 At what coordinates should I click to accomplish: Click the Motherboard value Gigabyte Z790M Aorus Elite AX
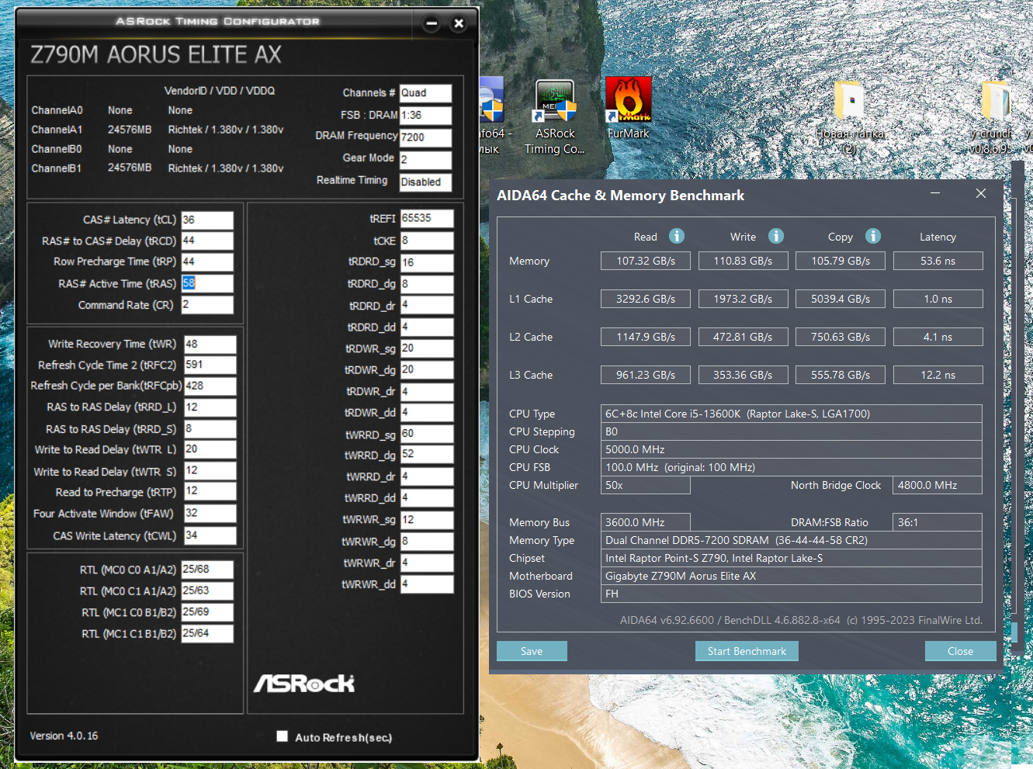(x=792, y=576)
